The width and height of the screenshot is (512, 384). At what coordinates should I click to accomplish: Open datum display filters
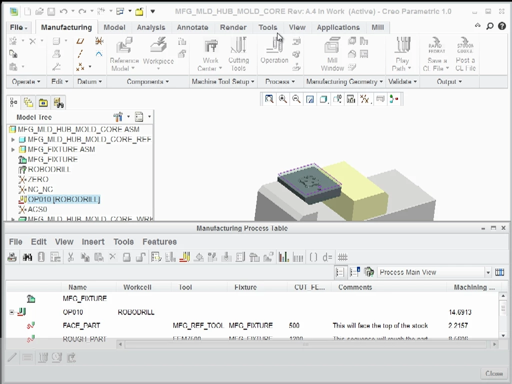click(x=364, y=99)
